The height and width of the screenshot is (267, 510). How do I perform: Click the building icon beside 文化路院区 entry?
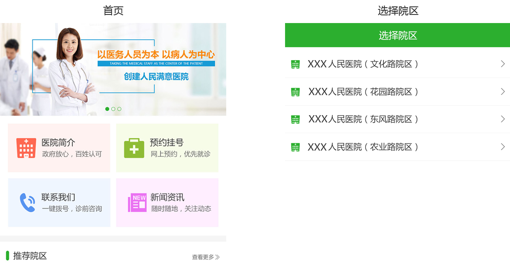click(295, 64)
